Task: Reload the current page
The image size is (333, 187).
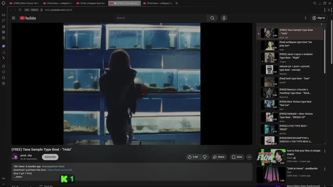Action: (x=20, y=10)
